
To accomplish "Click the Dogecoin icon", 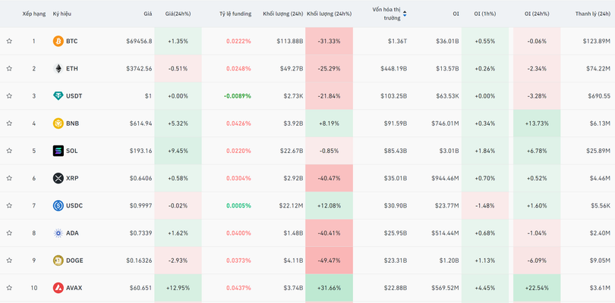I will [58, 261].
